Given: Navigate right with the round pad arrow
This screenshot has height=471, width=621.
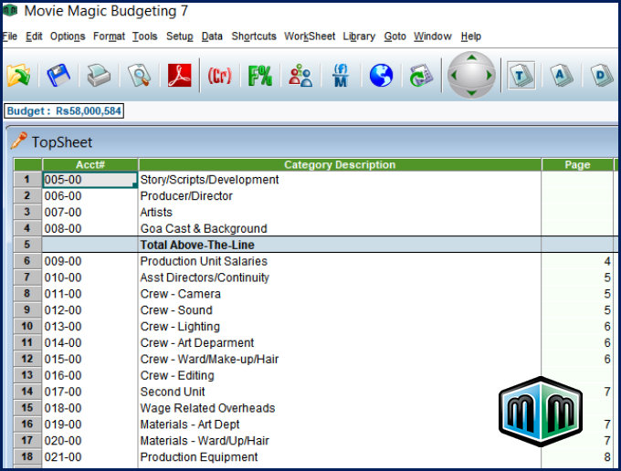Looking at the screenshot, I should coord(489,75).
